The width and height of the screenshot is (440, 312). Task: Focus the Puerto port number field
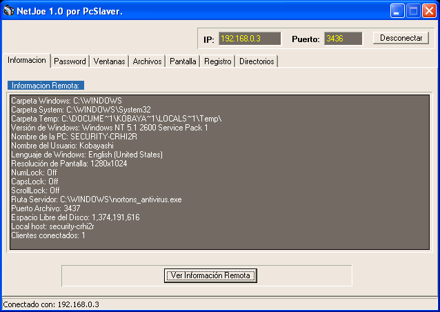(x=343, y=39)
